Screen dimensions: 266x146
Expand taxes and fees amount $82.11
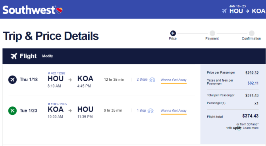pos(253,83)
